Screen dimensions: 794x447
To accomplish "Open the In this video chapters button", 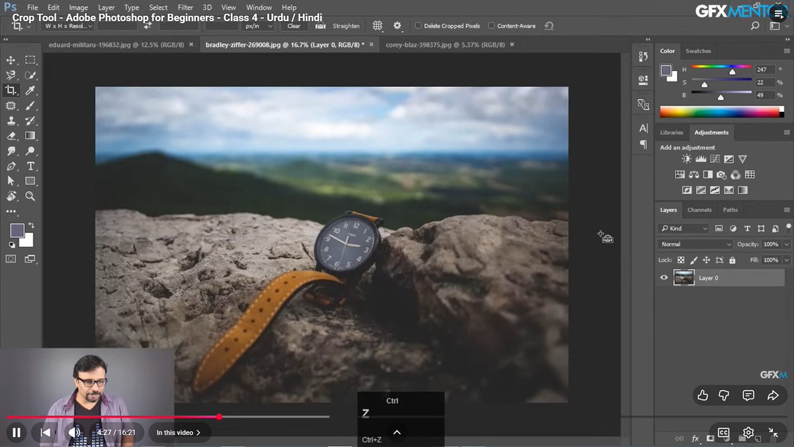I will [179, 432].
